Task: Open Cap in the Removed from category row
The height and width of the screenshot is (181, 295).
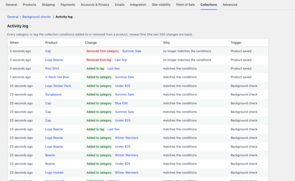Action: pyautogui.click(x=48, y=51)
